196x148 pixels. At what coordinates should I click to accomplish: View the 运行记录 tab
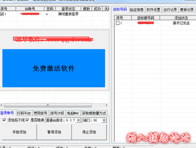(x=170, y=9)
